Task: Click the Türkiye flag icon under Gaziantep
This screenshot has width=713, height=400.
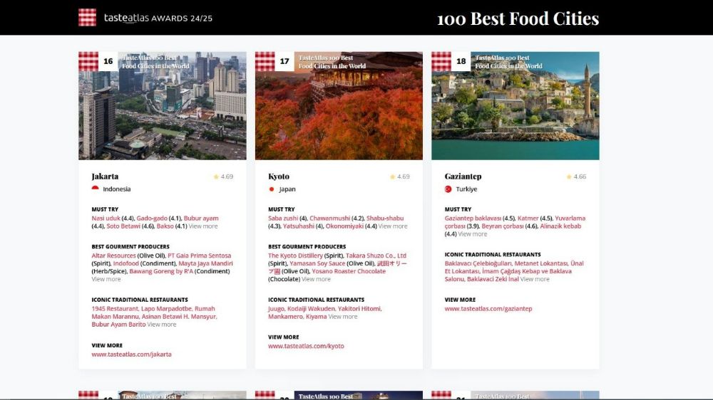Action: coord(448,189)
